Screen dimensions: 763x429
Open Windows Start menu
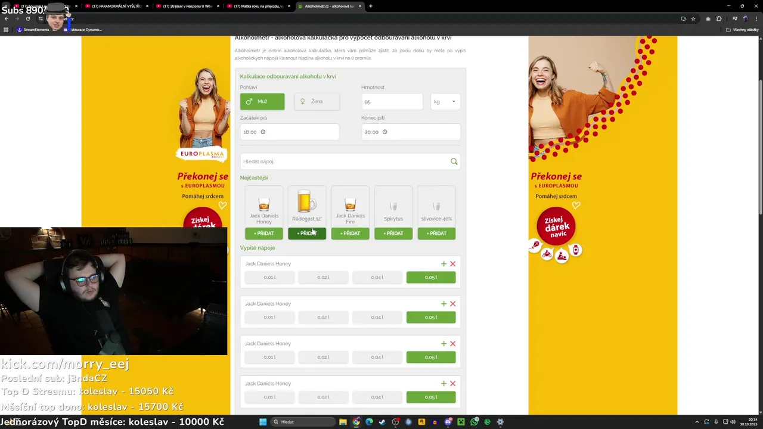[x=263, y=422]
